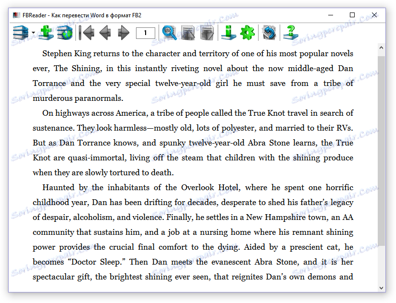Screen dimensions: 396x303
Task: Find previous search result
Action: [188, 33]
